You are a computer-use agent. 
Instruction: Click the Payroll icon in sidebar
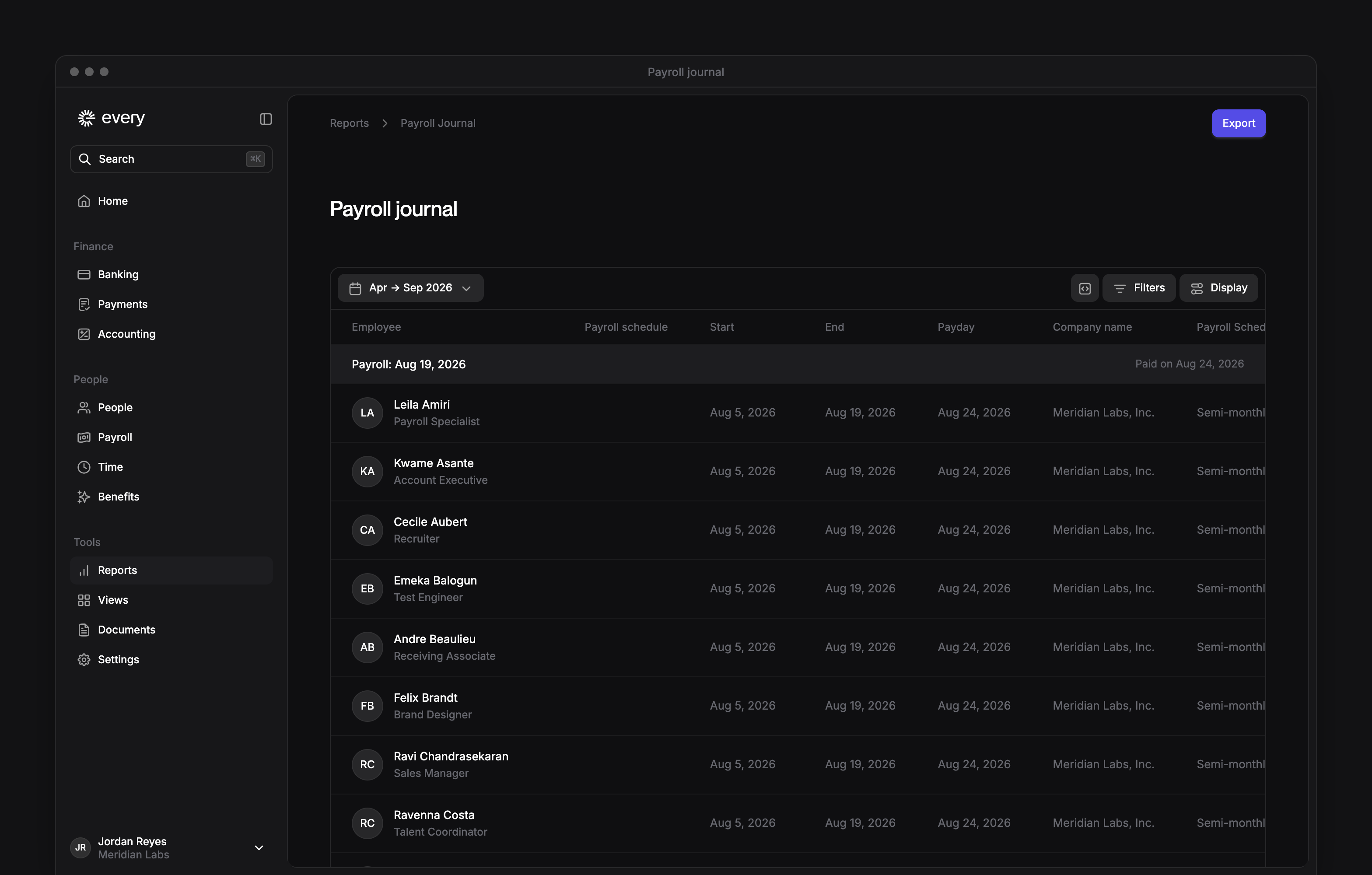coord(84,437)
